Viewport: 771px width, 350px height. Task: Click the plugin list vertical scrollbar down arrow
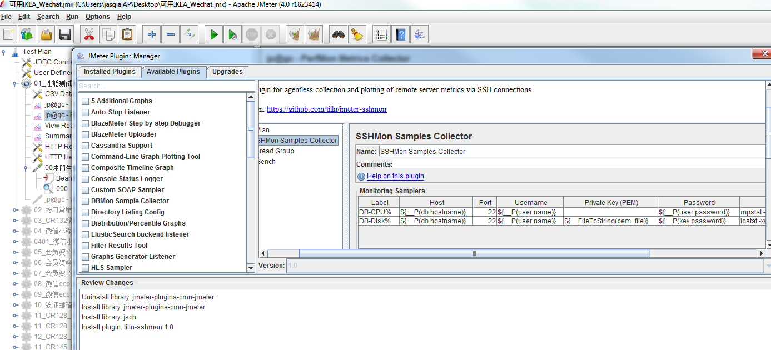pyautogui.click(x=251, y=268)
